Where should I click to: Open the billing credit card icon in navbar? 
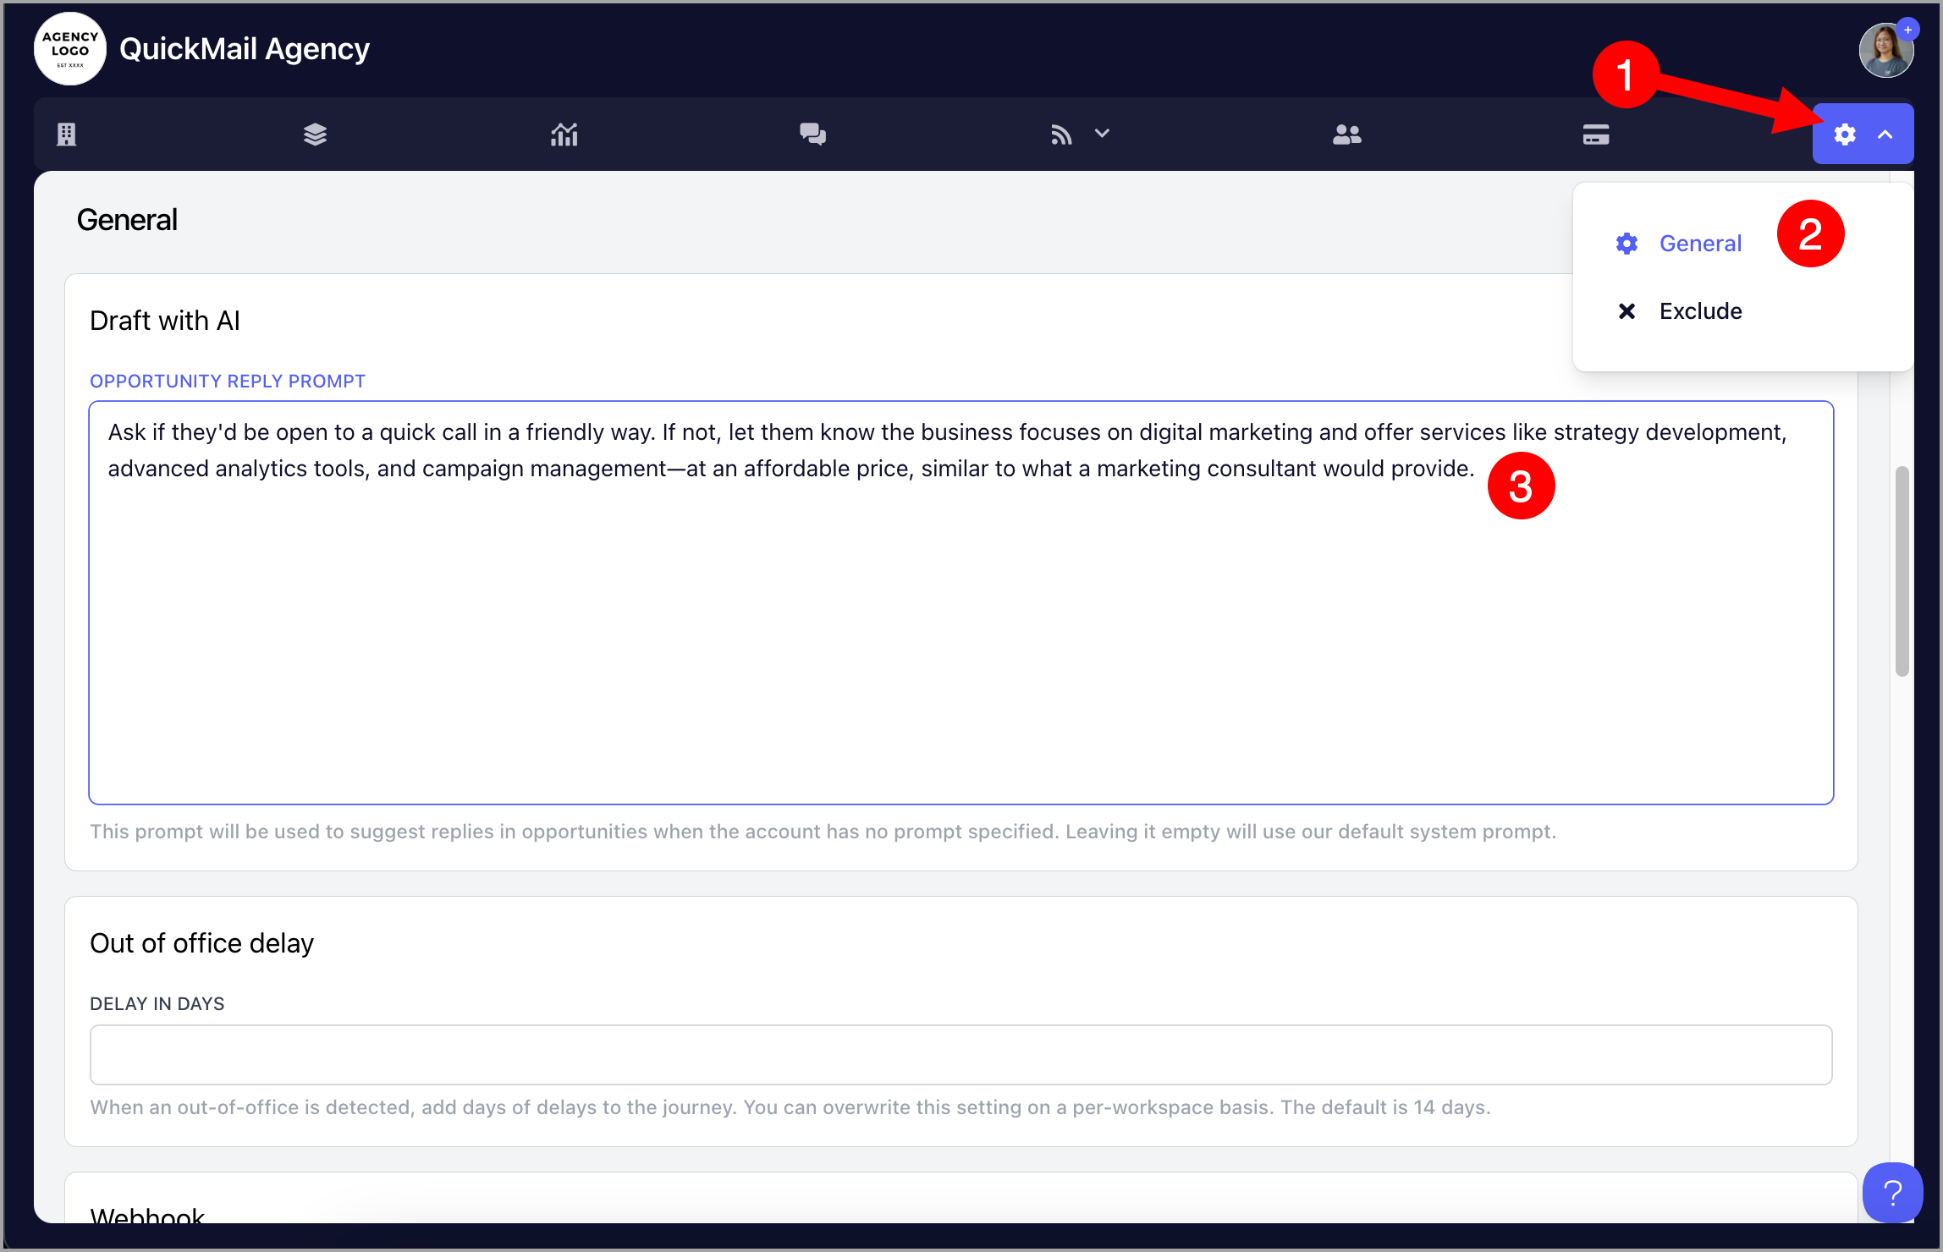pyautogui.click(x=1596, y=135)
